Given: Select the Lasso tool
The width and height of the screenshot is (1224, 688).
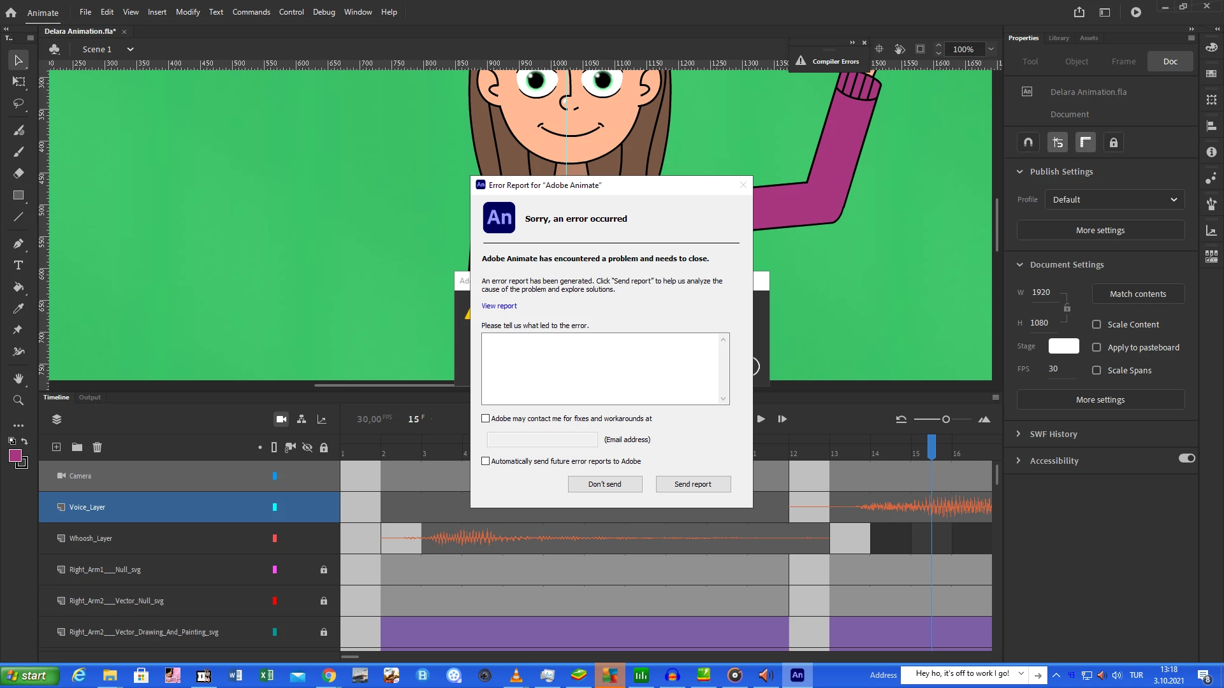Looking at the screenshot, I should click(18, 103).
